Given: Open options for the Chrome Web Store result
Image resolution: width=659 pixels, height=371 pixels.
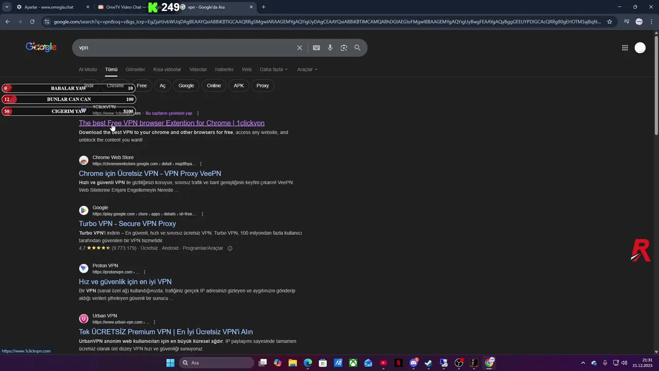Looking at the screenshot, I should click(201, 164).
